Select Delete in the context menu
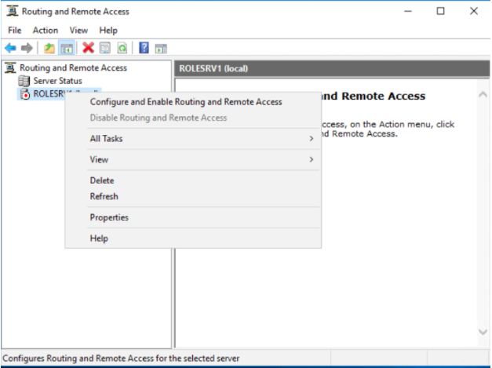The image size is (492, 368). click(102, 180)
